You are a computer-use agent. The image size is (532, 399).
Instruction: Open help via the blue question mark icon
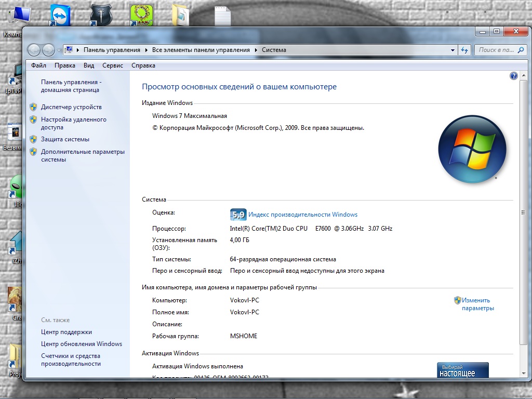514,76
